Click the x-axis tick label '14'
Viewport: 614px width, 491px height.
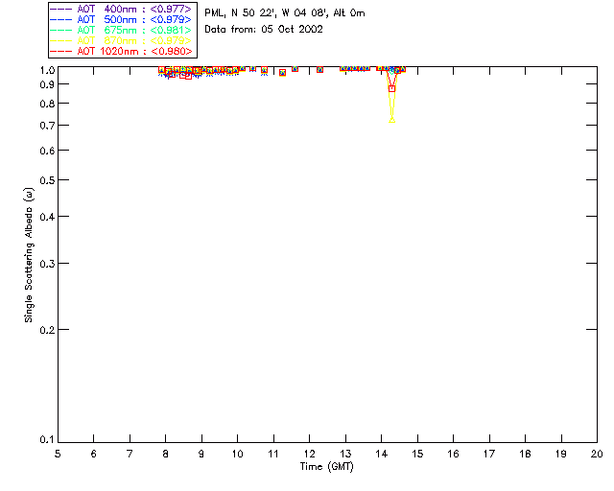[x=382, y=454]
